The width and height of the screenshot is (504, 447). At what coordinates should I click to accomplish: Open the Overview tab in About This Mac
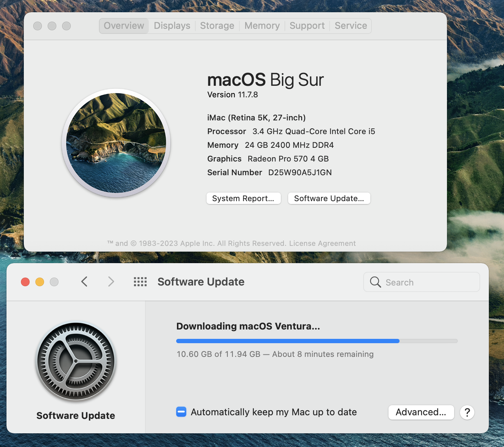pyautogui.click(x=124, y=26)
